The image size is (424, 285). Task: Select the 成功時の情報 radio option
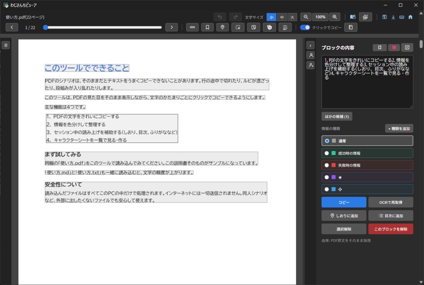pyautogui.click(x=327, y=153)
